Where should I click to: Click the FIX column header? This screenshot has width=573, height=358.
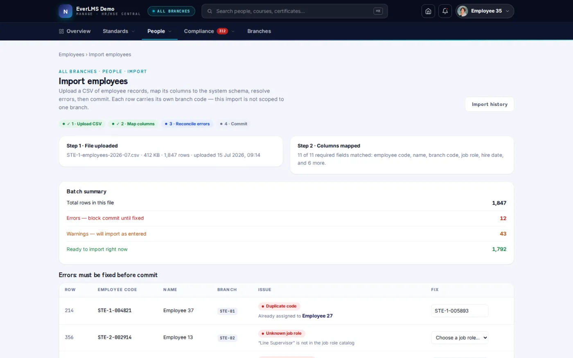(x=435, y=290)
